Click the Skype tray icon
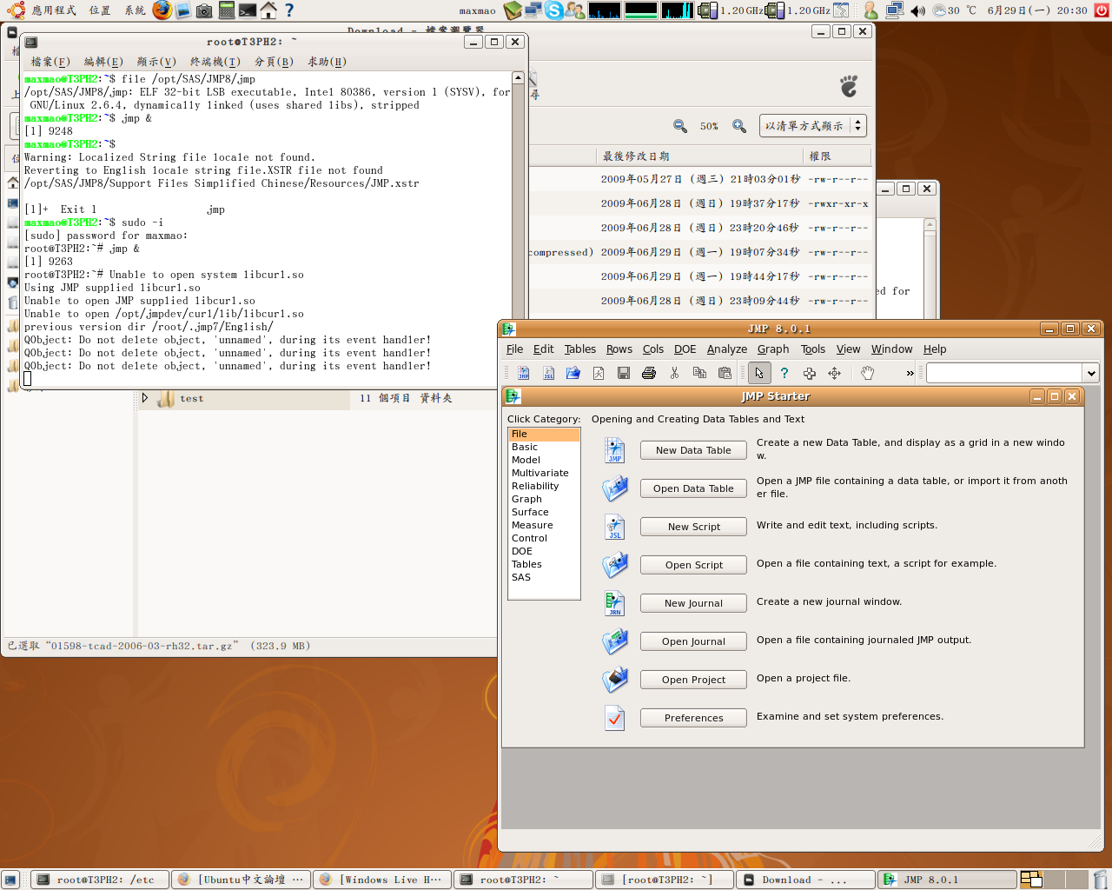Image resolution: width=1112 pixels, height=890 pixels. pyautogui.click(x=554, y=10)
